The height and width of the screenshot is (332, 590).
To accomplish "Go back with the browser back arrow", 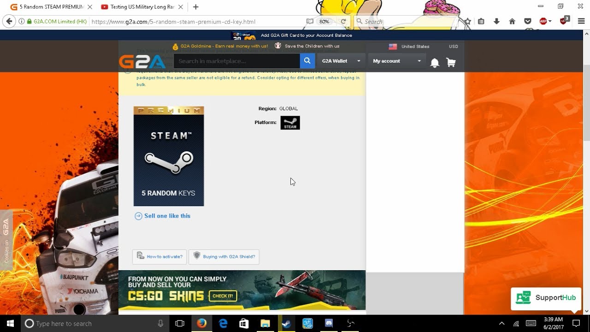I will coord(9,21).
